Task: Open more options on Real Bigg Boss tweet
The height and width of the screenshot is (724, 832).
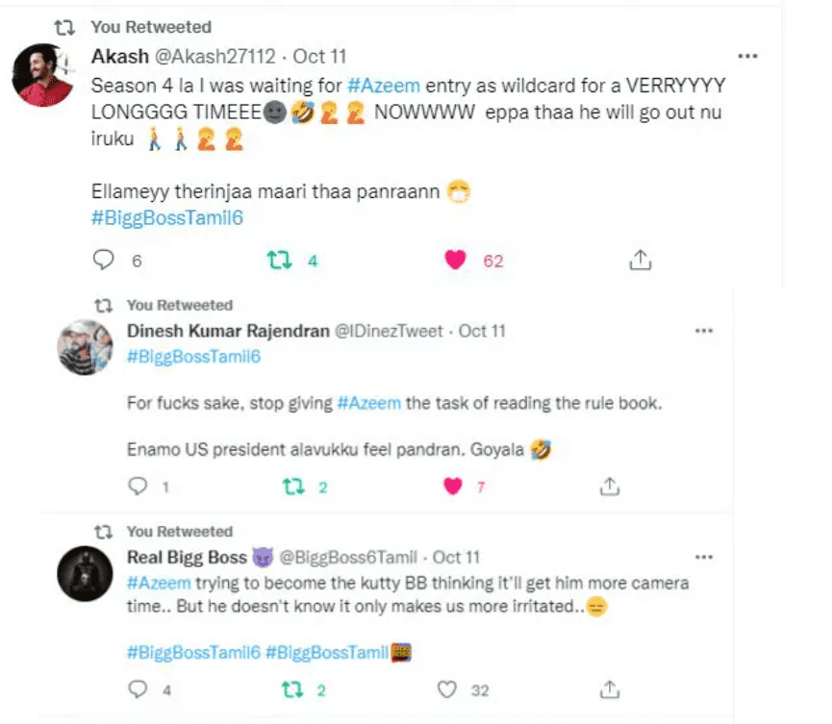Action: (704, 557)
